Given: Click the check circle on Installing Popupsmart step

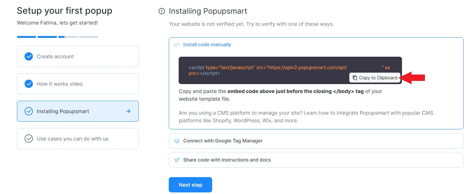Looking at the screenshot, I should click(29, 111).
